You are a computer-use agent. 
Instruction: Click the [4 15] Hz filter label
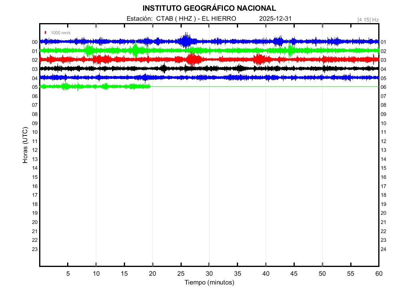368,20
